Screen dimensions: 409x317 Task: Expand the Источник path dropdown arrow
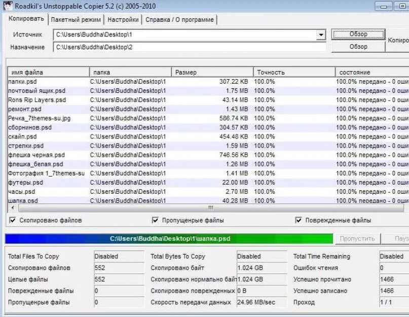[321, 34]
